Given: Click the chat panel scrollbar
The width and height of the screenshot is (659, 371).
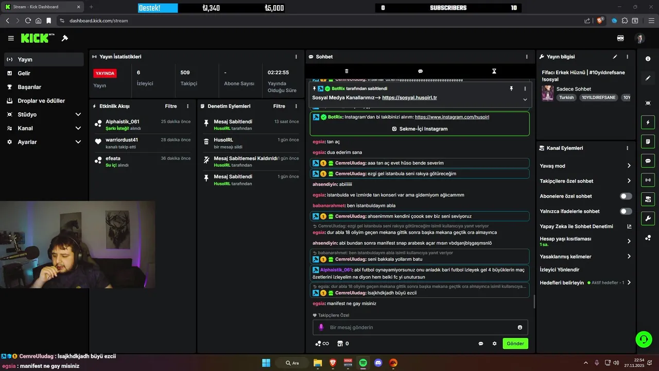Looking at the screenshot, I should click(x=534, y=301).
